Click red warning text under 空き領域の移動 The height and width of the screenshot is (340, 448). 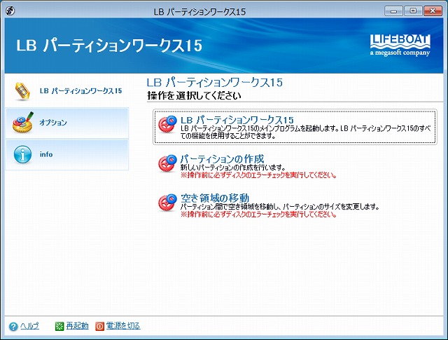258,214
